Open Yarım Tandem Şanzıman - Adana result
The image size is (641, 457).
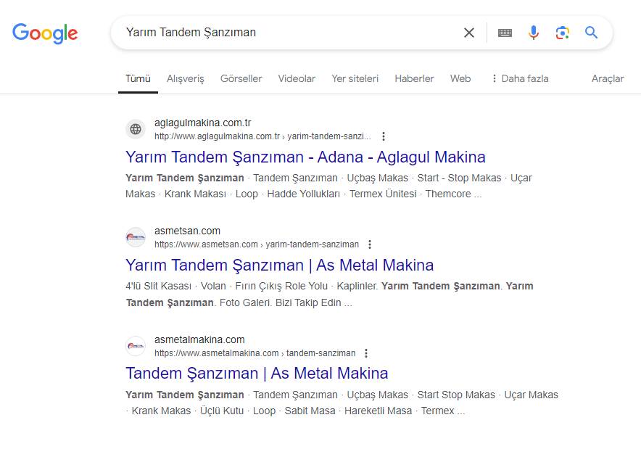click(x=305, y=157)
